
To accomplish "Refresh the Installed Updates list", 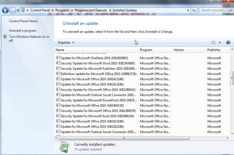I will point(194,10).
